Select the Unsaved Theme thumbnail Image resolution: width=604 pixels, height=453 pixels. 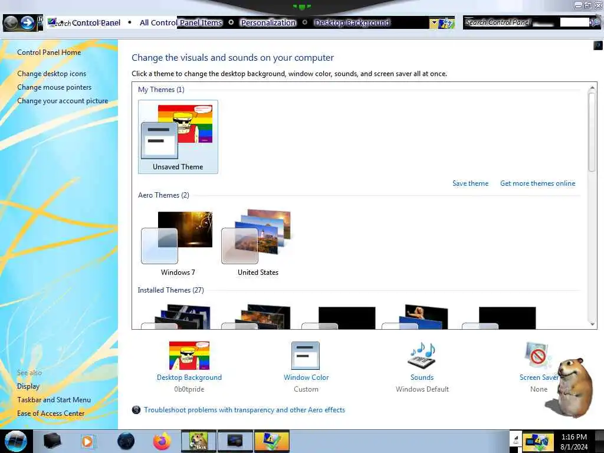pos(178,137)
